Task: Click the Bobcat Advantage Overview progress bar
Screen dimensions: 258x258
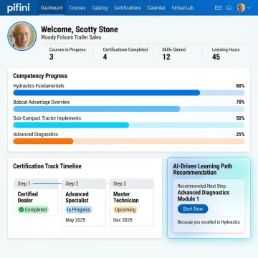Action: click(129, 109)
